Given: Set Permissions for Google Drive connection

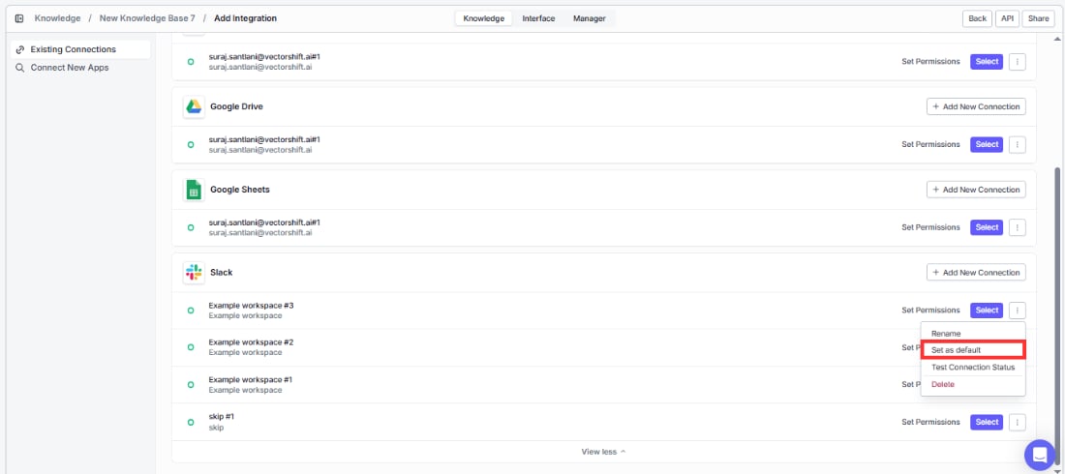Looking at the screenshot, I should (930, 145).
